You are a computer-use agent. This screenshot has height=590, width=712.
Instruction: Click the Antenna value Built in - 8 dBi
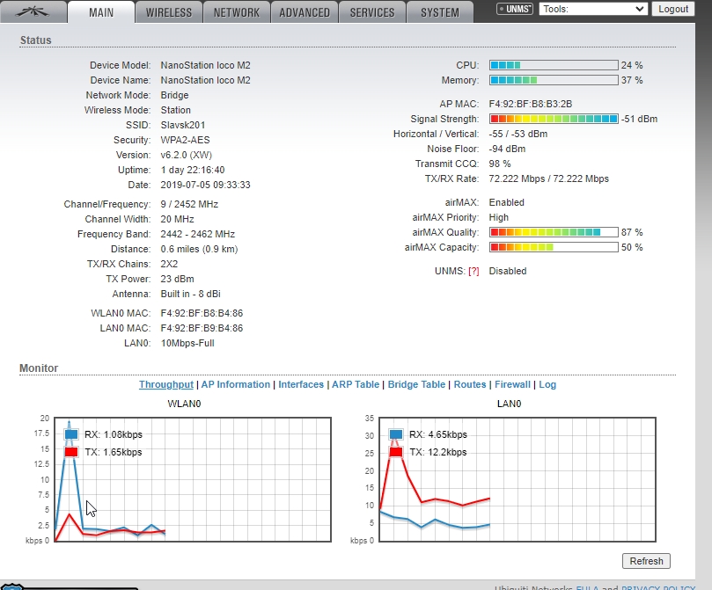[x=190, y=294]
